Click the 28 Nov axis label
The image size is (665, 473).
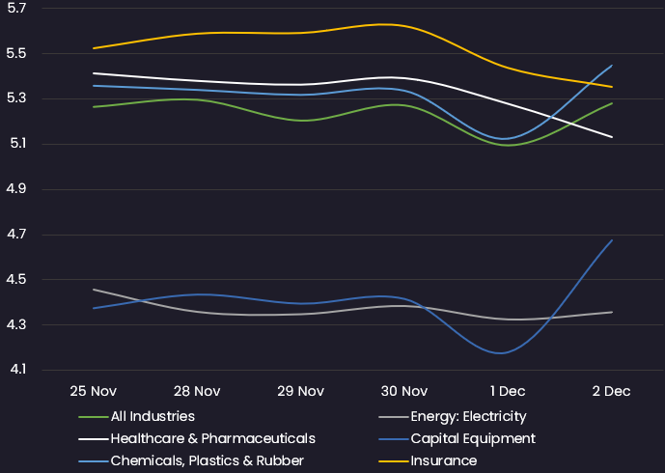[197, 391]
